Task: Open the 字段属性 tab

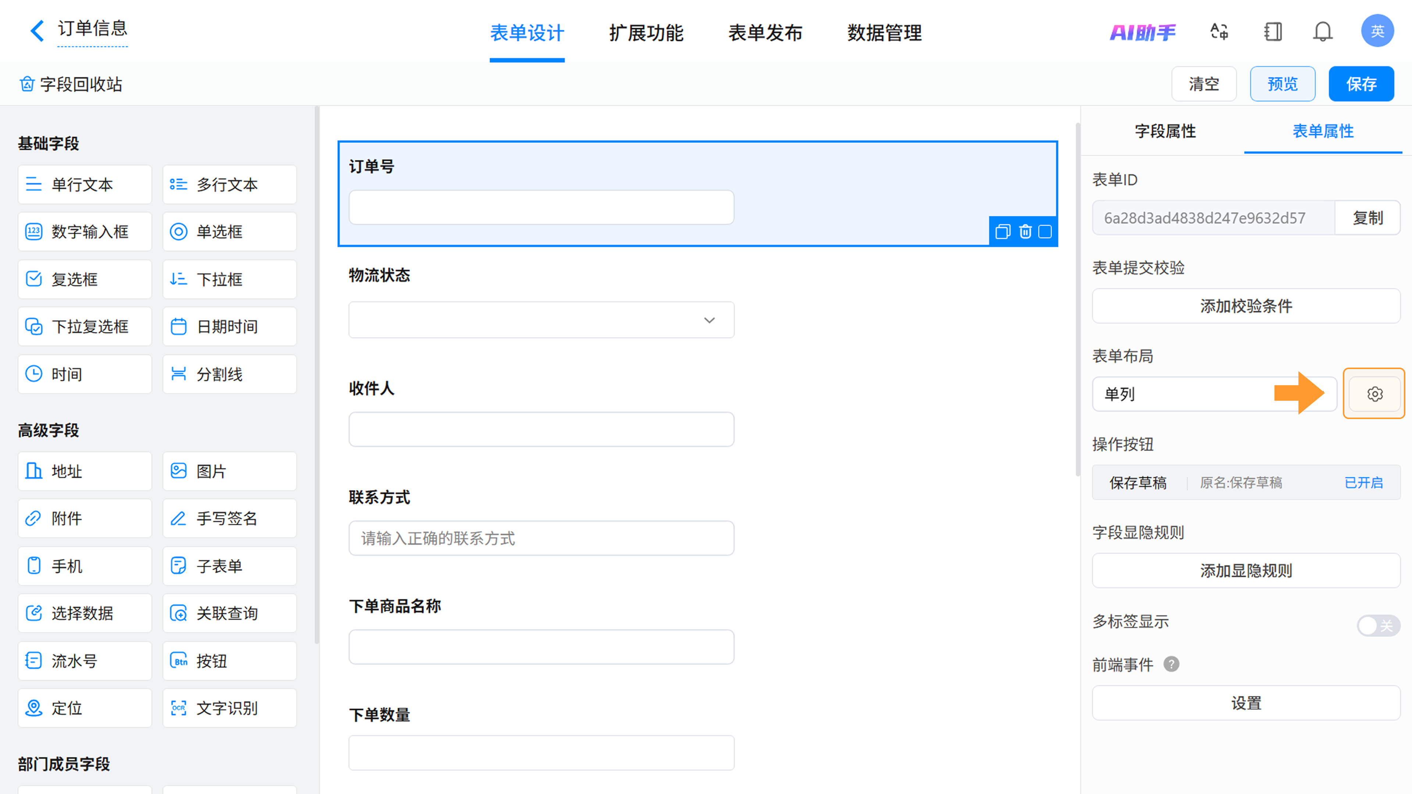Action: (x=1165, y=131)
